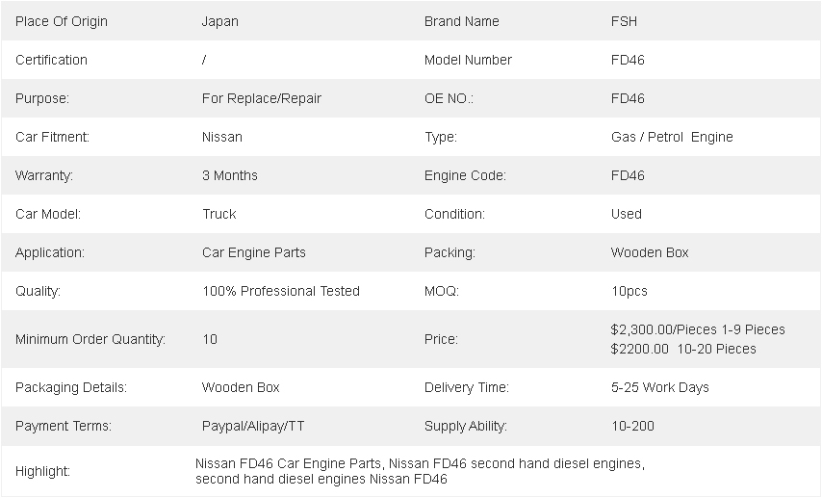The width and height of the screenshot is (822, 498).
Task: Select 'For Replace/Repair' purpose value
Action: pos(262,98)
